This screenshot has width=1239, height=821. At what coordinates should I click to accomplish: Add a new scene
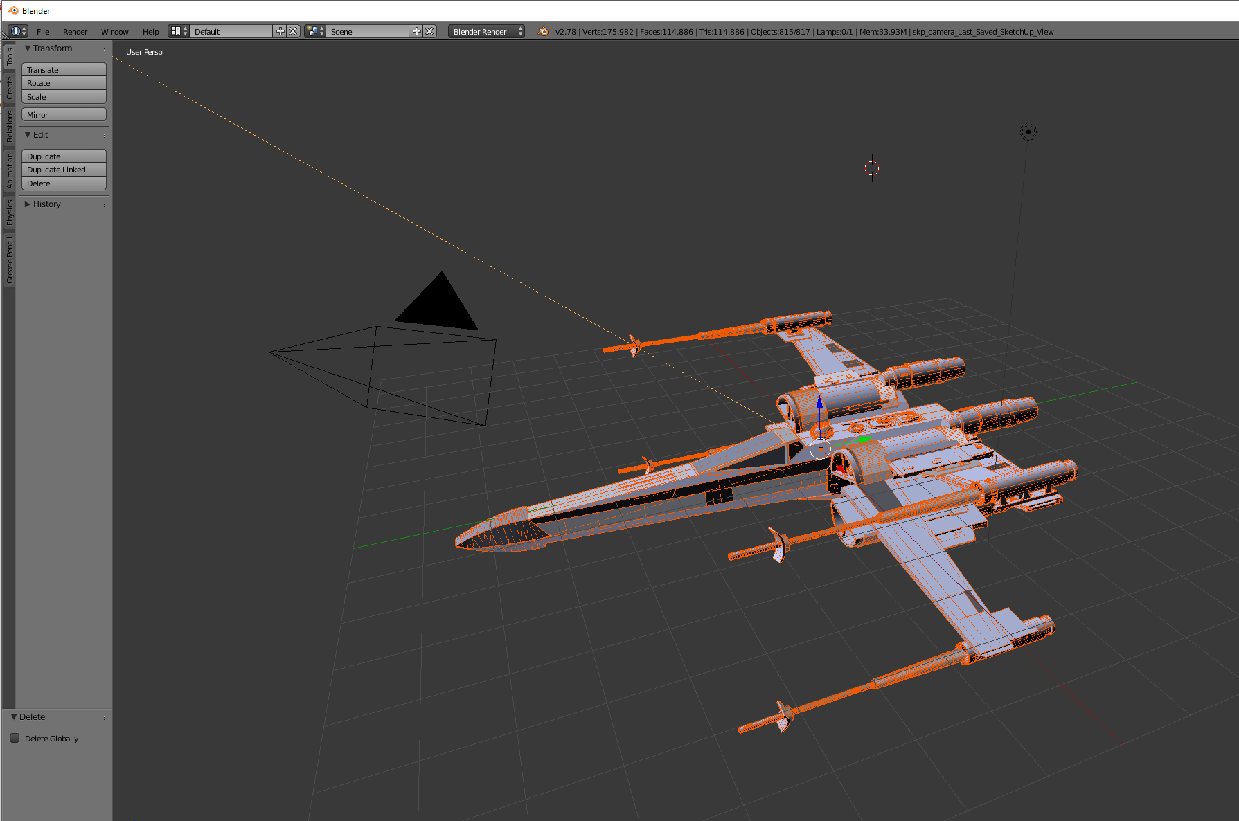tap(416, 31)
